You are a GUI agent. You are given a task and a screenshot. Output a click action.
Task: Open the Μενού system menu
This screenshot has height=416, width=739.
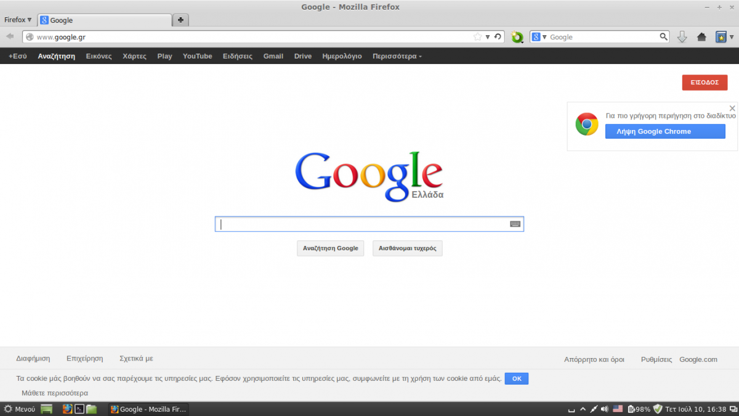[19, 409]
